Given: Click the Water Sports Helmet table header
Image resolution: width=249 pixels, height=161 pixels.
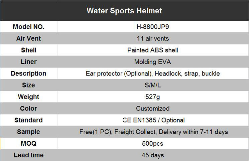Looking at the screenshot, I should (124, 11).
